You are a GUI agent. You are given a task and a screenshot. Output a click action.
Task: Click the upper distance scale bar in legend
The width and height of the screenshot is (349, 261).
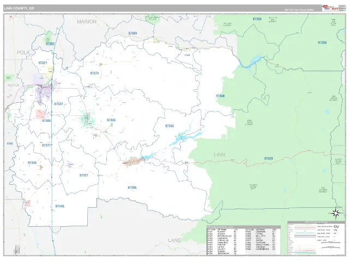point(331,243)
